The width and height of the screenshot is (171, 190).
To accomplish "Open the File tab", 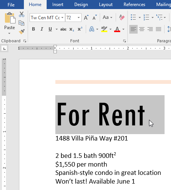I will click(x=11, y=5).
